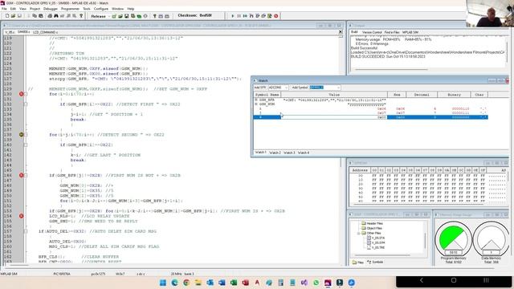Click the Step Over debugger icon
The height and width of the screenshot is (289, 514).
point(258,16)
